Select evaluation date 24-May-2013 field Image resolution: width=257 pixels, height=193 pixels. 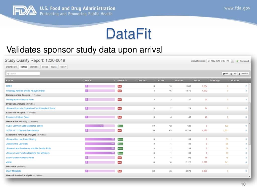219,61
